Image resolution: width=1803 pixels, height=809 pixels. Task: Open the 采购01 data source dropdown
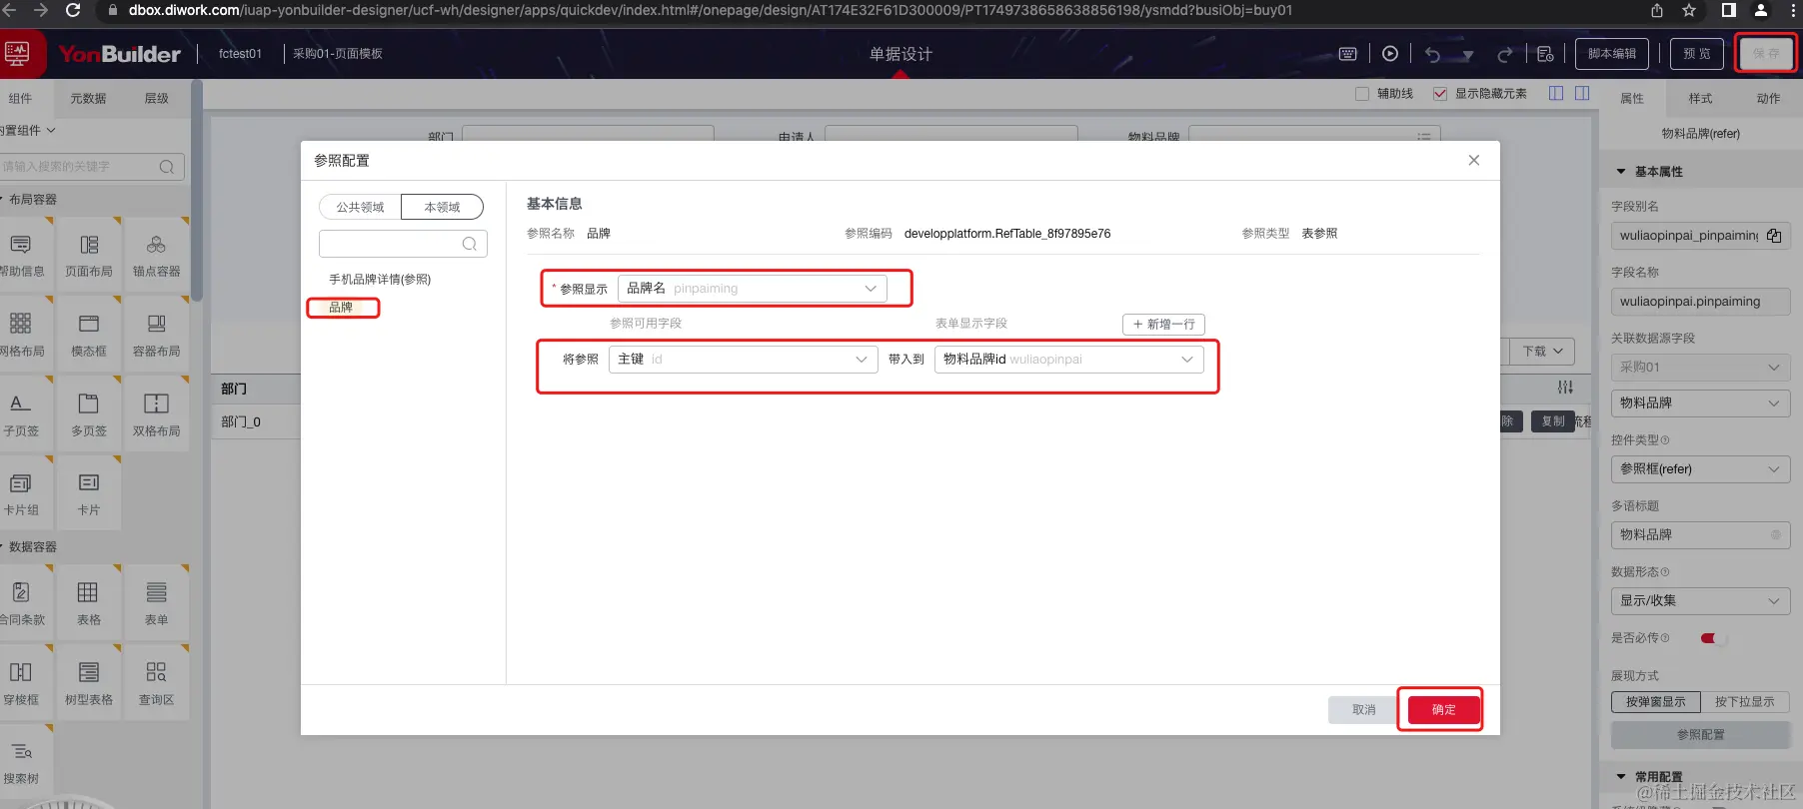(x=1700, y=368)
